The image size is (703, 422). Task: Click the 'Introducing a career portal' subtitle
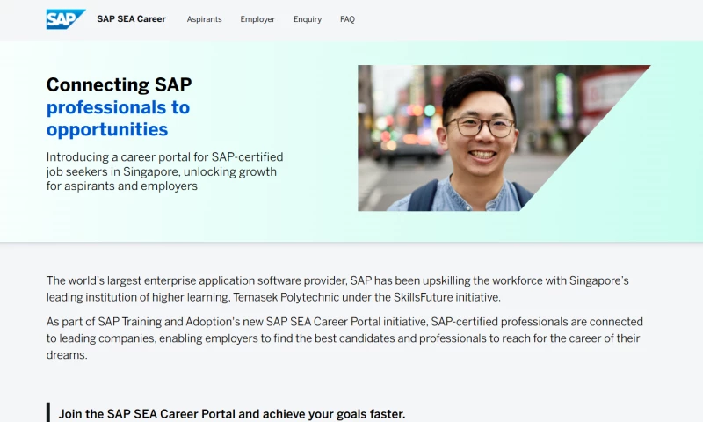(164, 171)
